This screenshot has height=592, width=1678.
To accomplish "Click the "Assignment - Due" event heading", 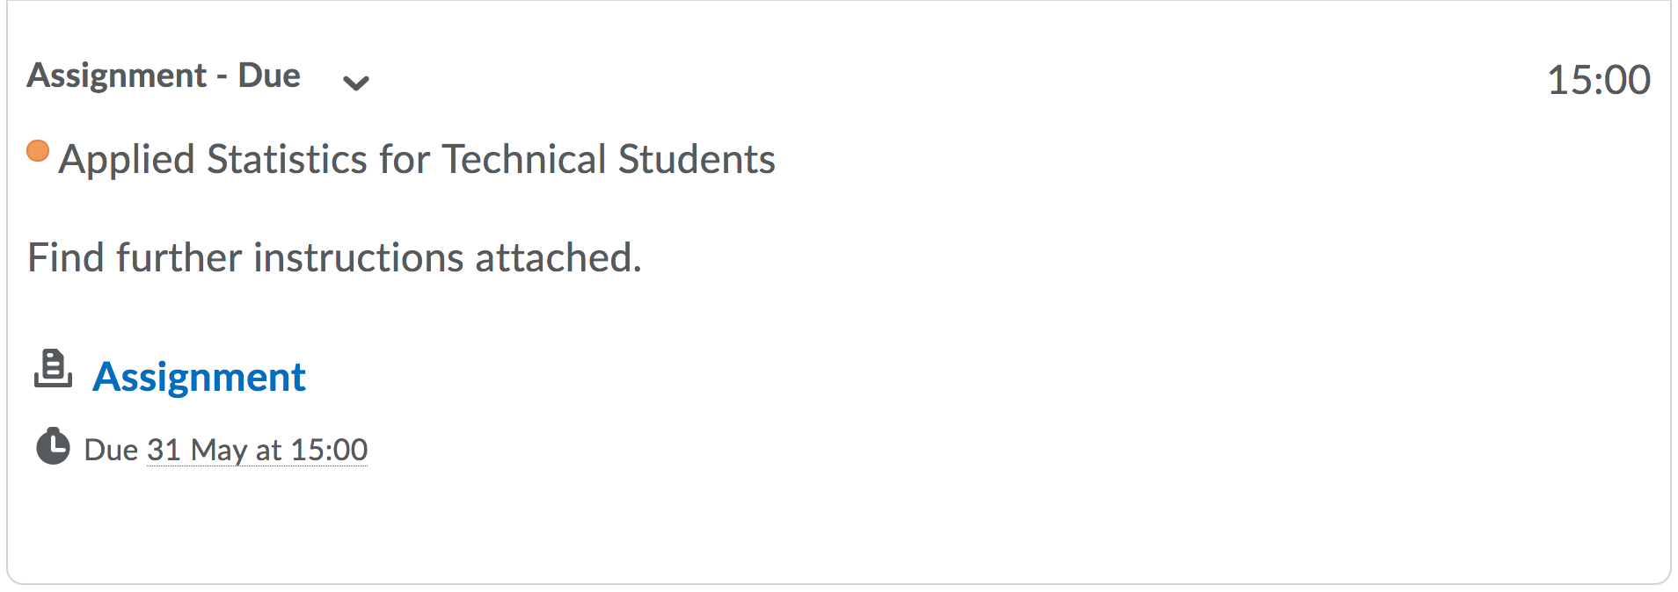I will pos(164,76).
